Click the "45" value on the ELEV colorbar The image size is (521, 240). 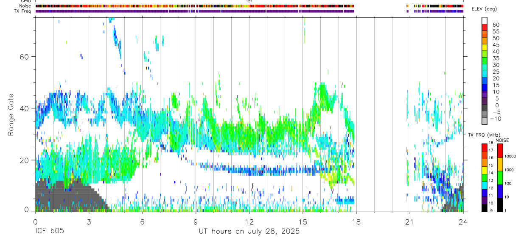496,45
